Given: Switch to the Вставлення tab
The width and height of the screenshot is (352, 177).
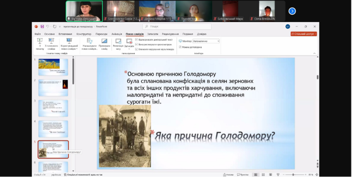Looking at the screenshot, I should click(x=65, y=34).
